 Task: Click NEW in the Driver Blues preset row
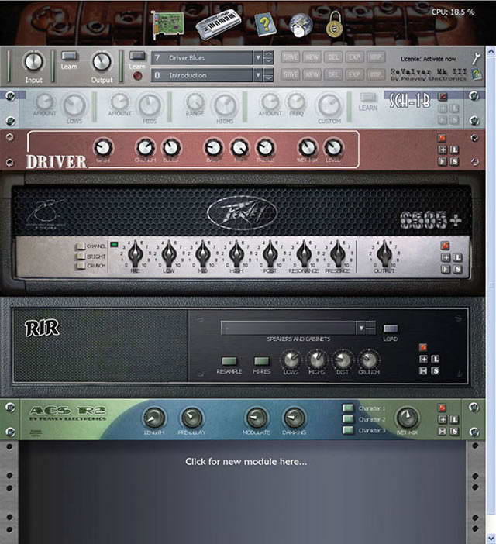click(x=312, y=57)
